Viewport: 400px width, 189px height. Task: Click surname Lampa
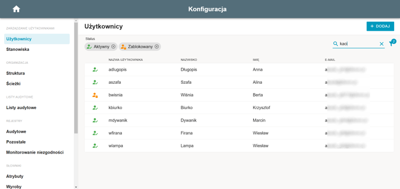(x=187, y=146)
